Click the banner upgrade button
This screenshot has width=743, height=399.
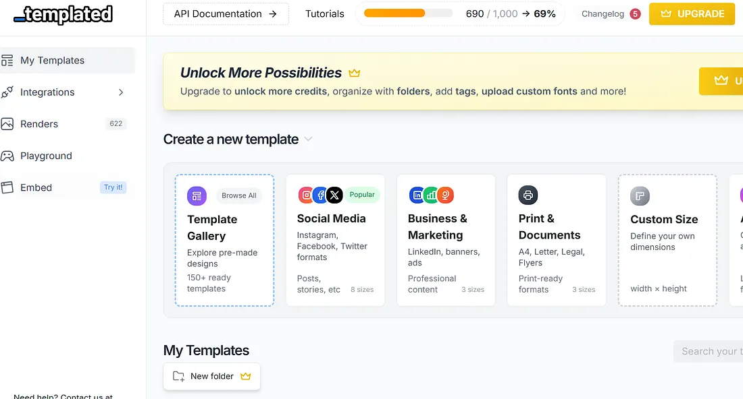click(x=721, y=81)
